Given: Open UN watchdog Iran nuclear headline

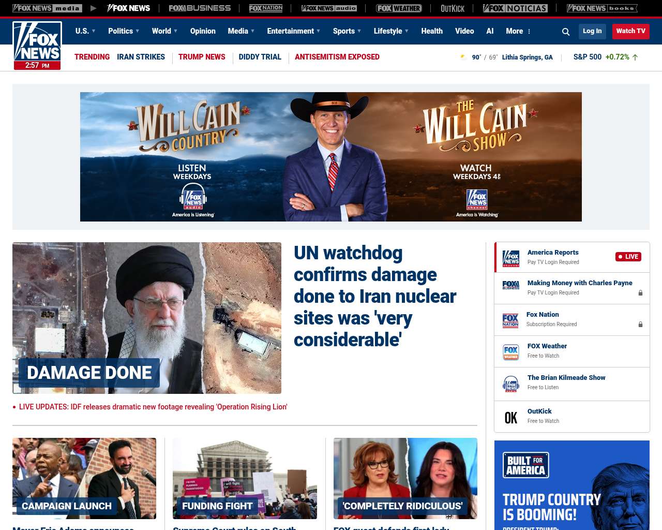Looking at the screenshot, I should click(x=375, y=296).
